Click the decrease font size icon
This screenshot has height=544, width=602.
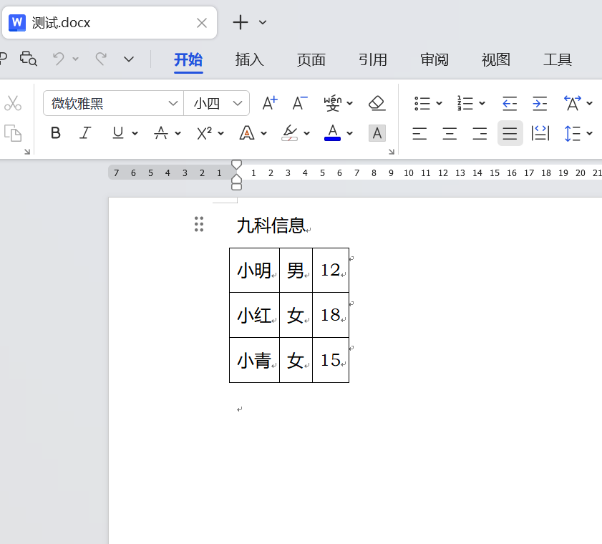[x=299, y=103]
